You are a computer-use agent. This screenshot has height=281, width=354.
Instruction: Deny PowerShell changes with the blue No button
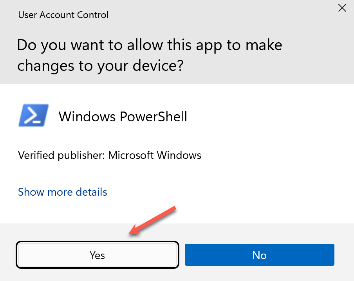(x=259, y=255)
